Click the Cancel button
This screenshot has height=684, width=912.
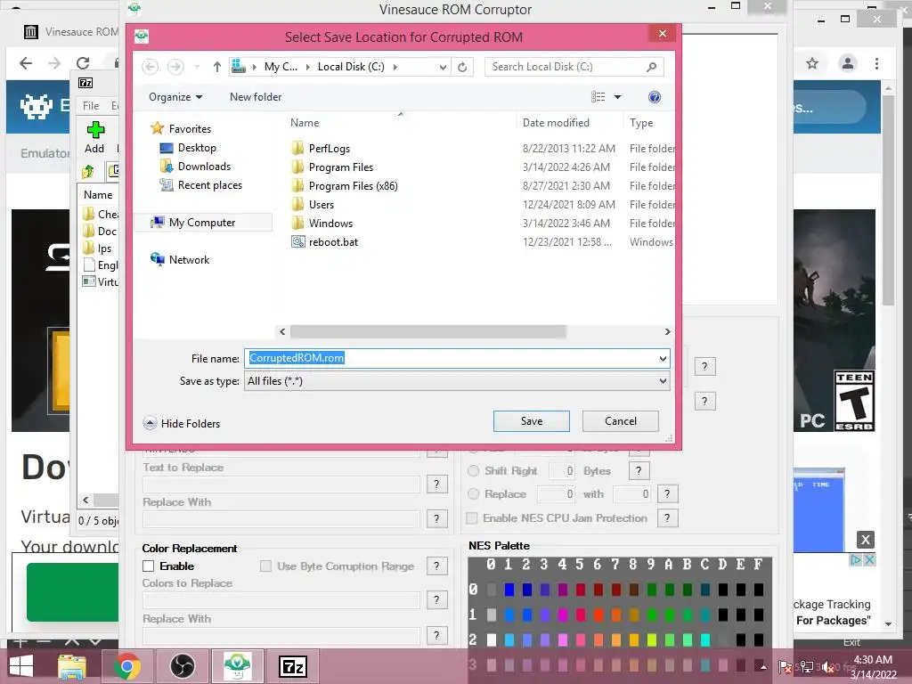click(x=620, y=421)
